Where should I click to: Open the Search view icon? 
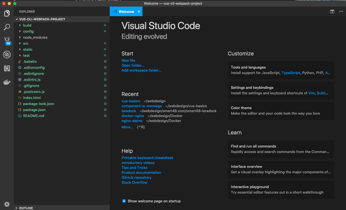[7, 27]
